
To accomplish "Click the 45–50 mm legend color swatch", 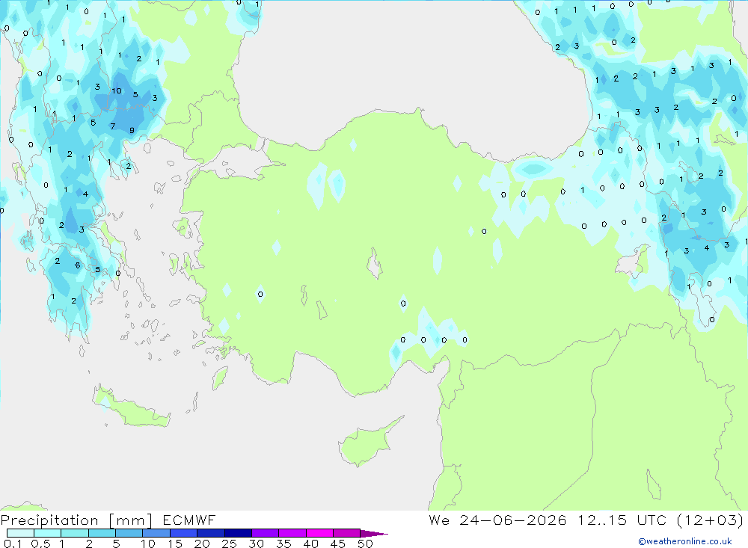I will point(347,533).
